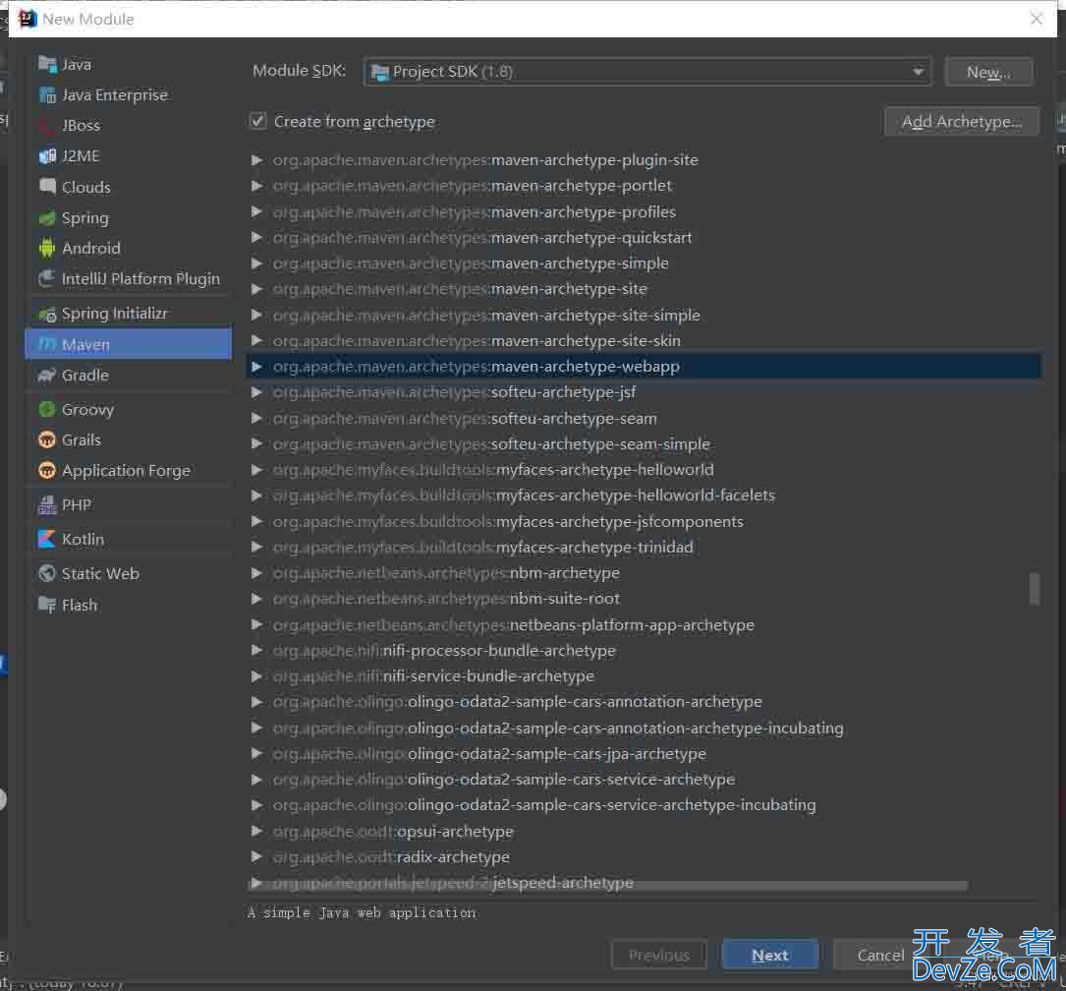Select softeu-archetype-seam-simple archetype
This screenshot has width=1066, height=991.
(644, 444)
